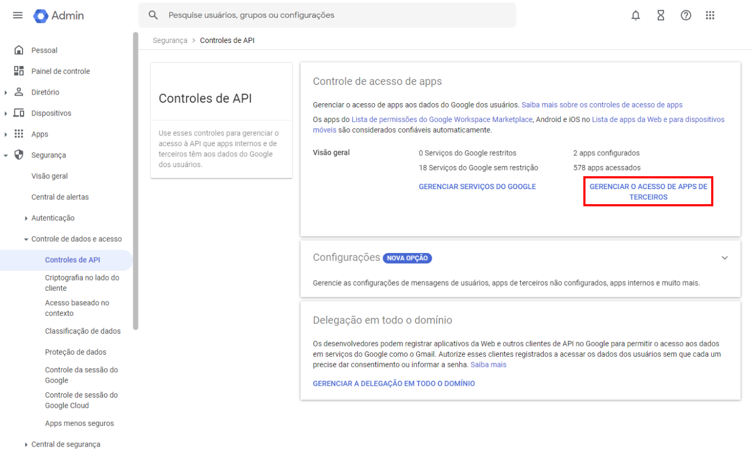Expand the Apps section arrow
The image size is (752, 461).
5,134
